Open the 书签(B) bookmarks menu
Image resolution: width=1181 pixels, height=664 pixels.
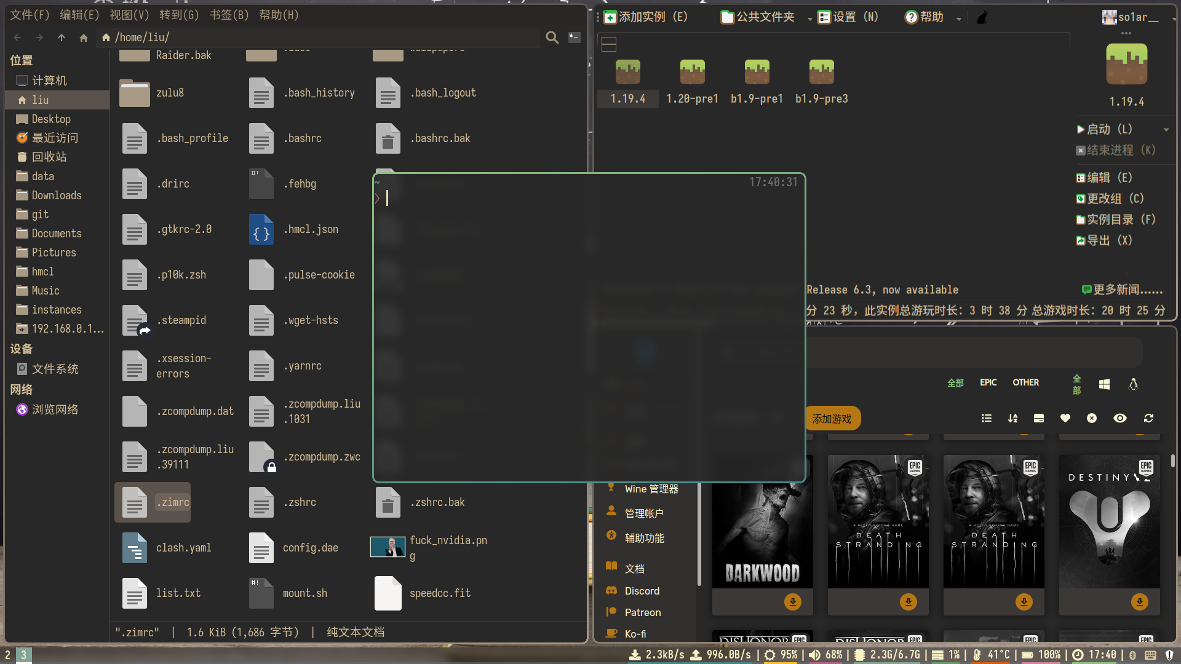pos(229,15)
